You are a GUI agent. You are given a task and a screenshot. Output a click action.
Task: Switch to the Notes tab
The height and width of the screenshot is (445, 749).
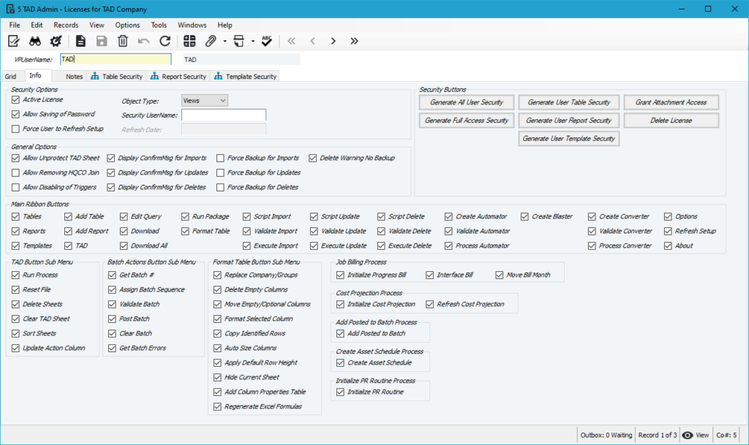coord(74,76)
